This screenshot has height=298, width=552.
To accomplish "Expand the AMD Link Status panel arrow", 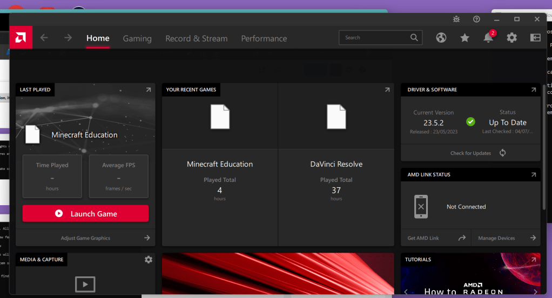I will click(x=534, y=174).
